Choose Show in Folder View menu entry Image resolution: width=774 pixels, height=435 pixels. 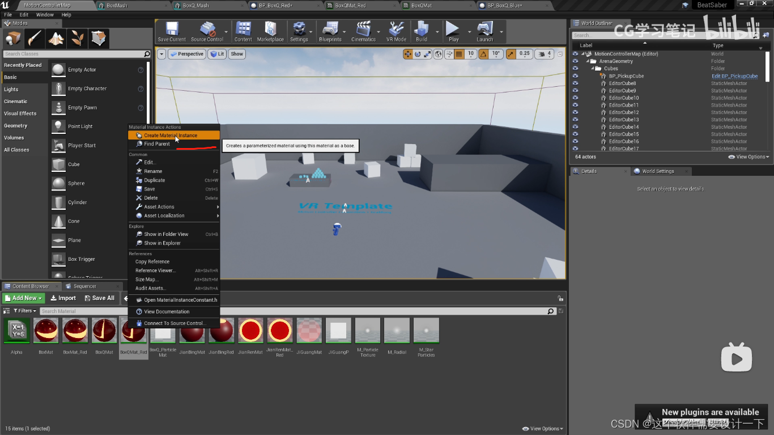[174, 234]
